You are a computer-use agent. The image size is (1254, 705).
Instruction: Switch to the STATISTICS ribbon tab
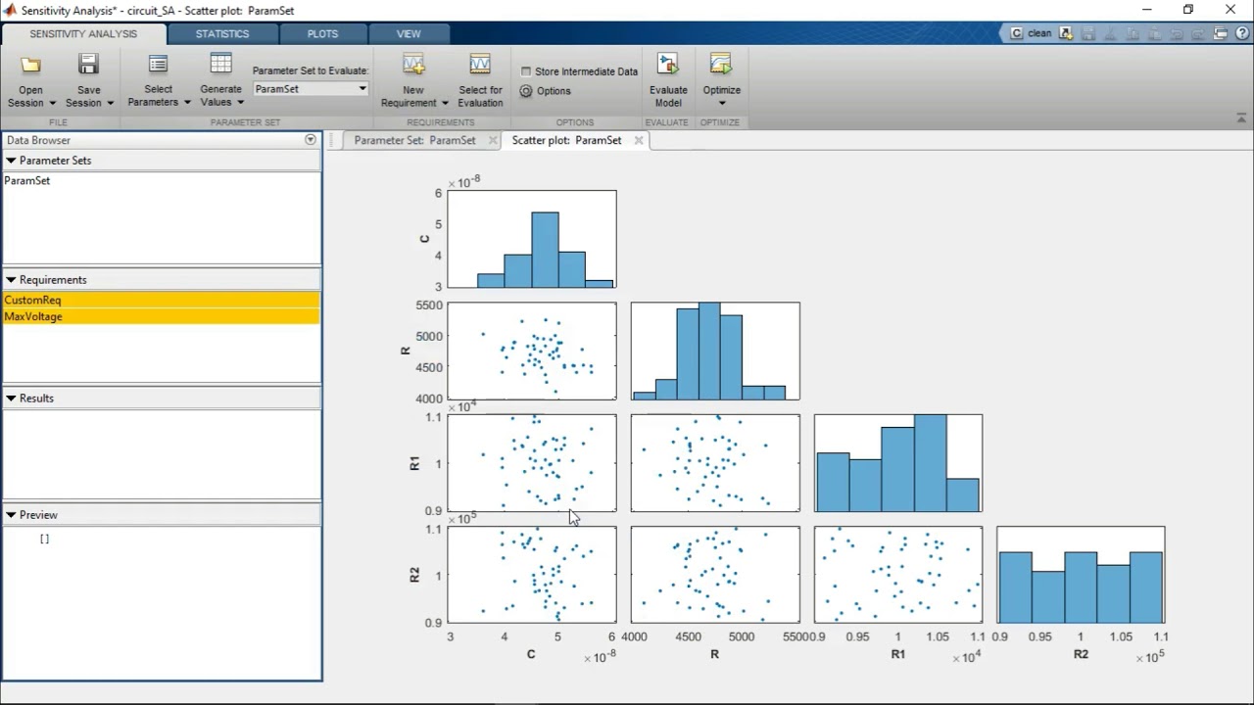[x=222, y=33]
